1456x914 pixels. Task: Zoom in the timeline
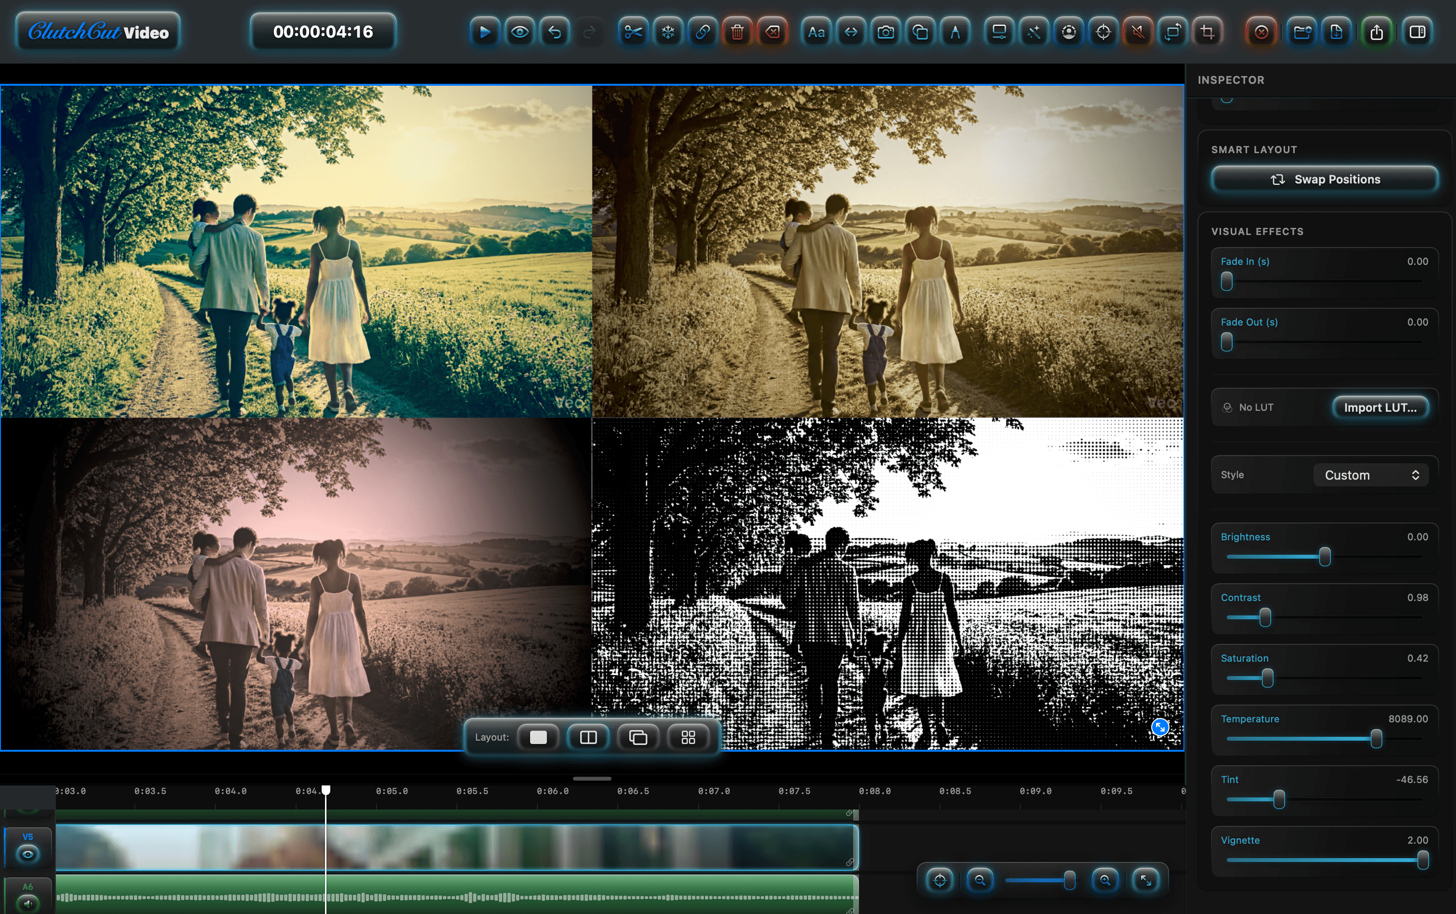(1105, 880)
